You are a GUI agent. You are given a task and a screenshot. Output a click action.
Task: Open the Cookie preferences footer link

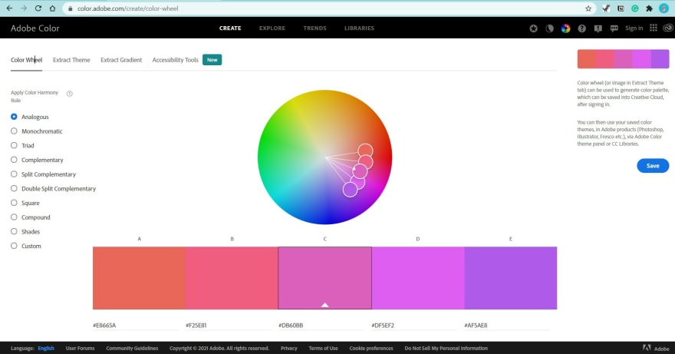(x=371, y=348)
